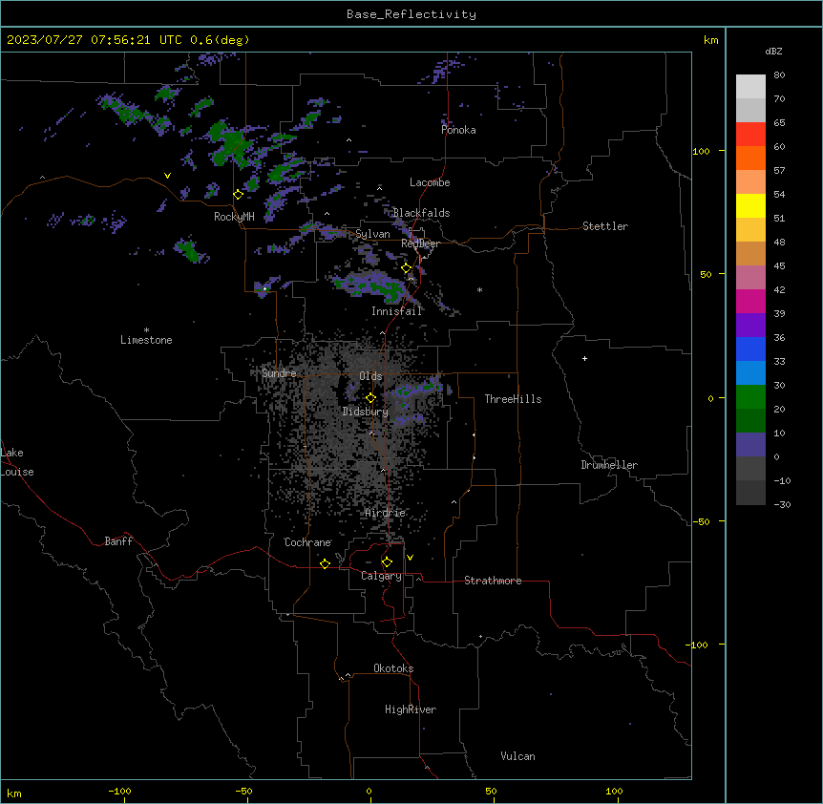Click the 50 tick on the horizontal axis
This screenshot has height=804, width=823.
(491, 791)
